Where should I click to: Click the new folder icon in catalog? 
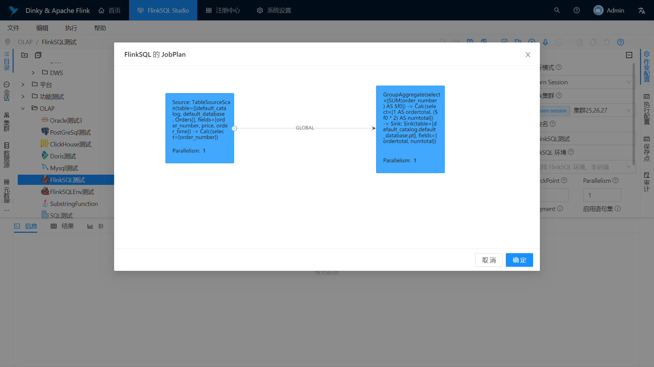click(25, 55)
